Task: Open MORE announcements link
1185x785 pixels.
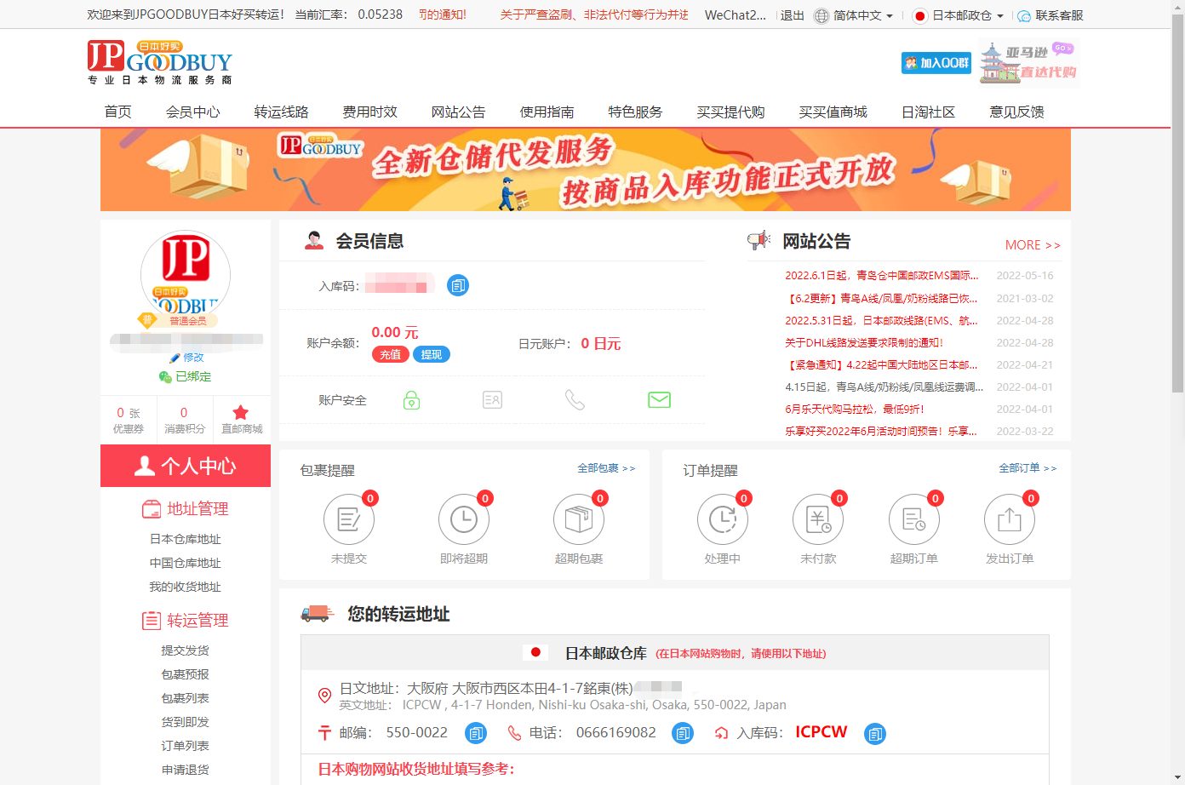Action: point(1032,245)
